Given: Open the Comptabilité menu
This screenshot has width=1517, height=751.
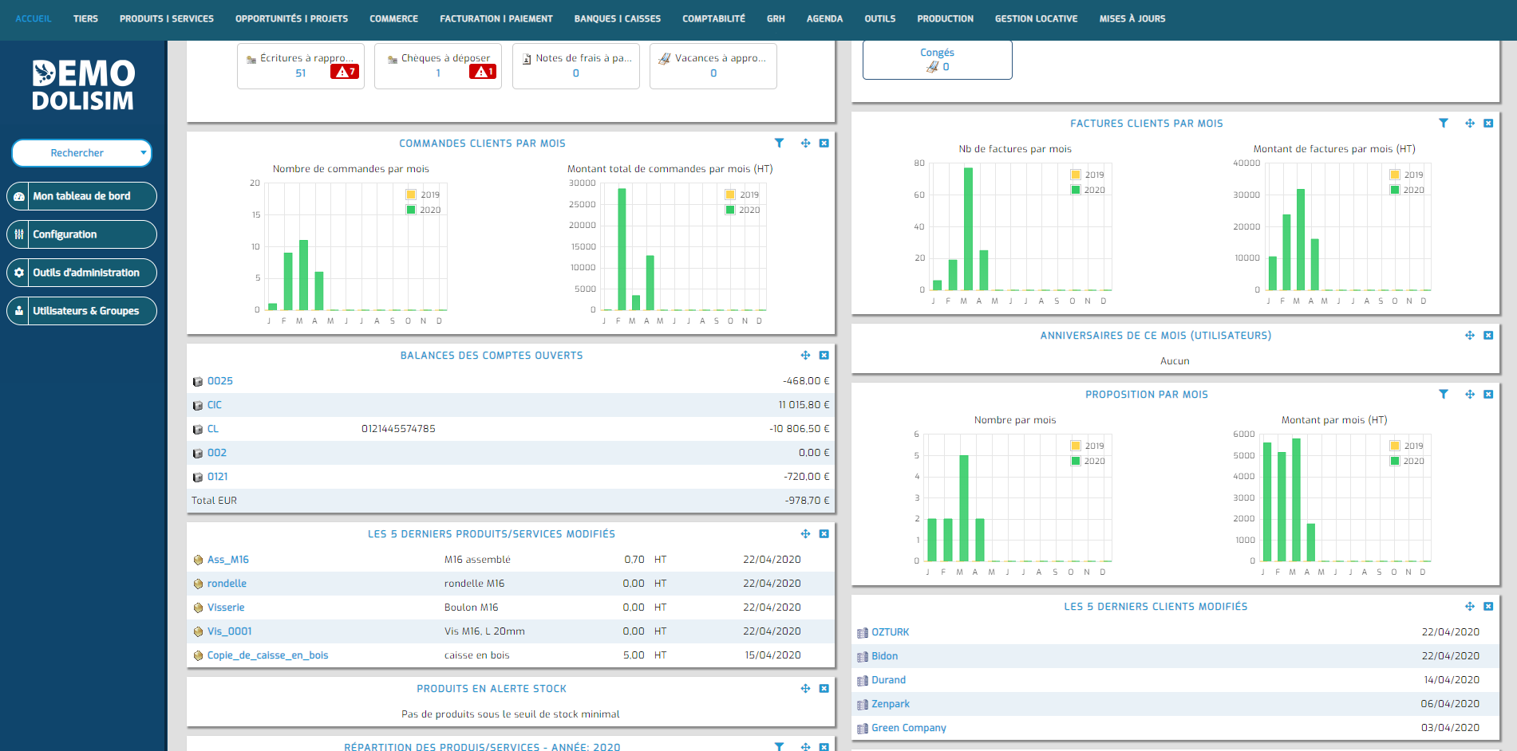Looking at the screenshot, I should pyautogui.click(x=713, y=18).
